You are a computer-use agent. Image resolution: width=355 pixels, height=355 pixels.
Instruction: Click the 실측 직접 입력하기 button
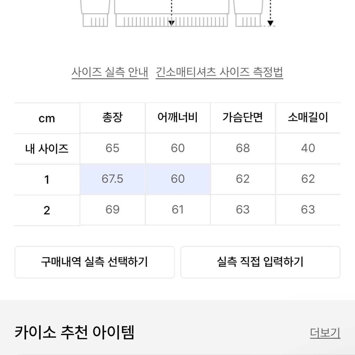click(x=260, y=262)
